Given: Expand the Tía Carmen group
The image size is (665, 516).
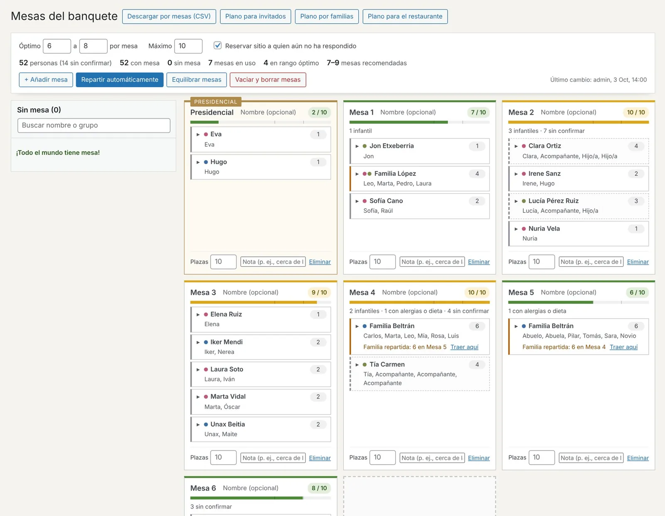Looking at the screenshot, I should coord(357,364).
